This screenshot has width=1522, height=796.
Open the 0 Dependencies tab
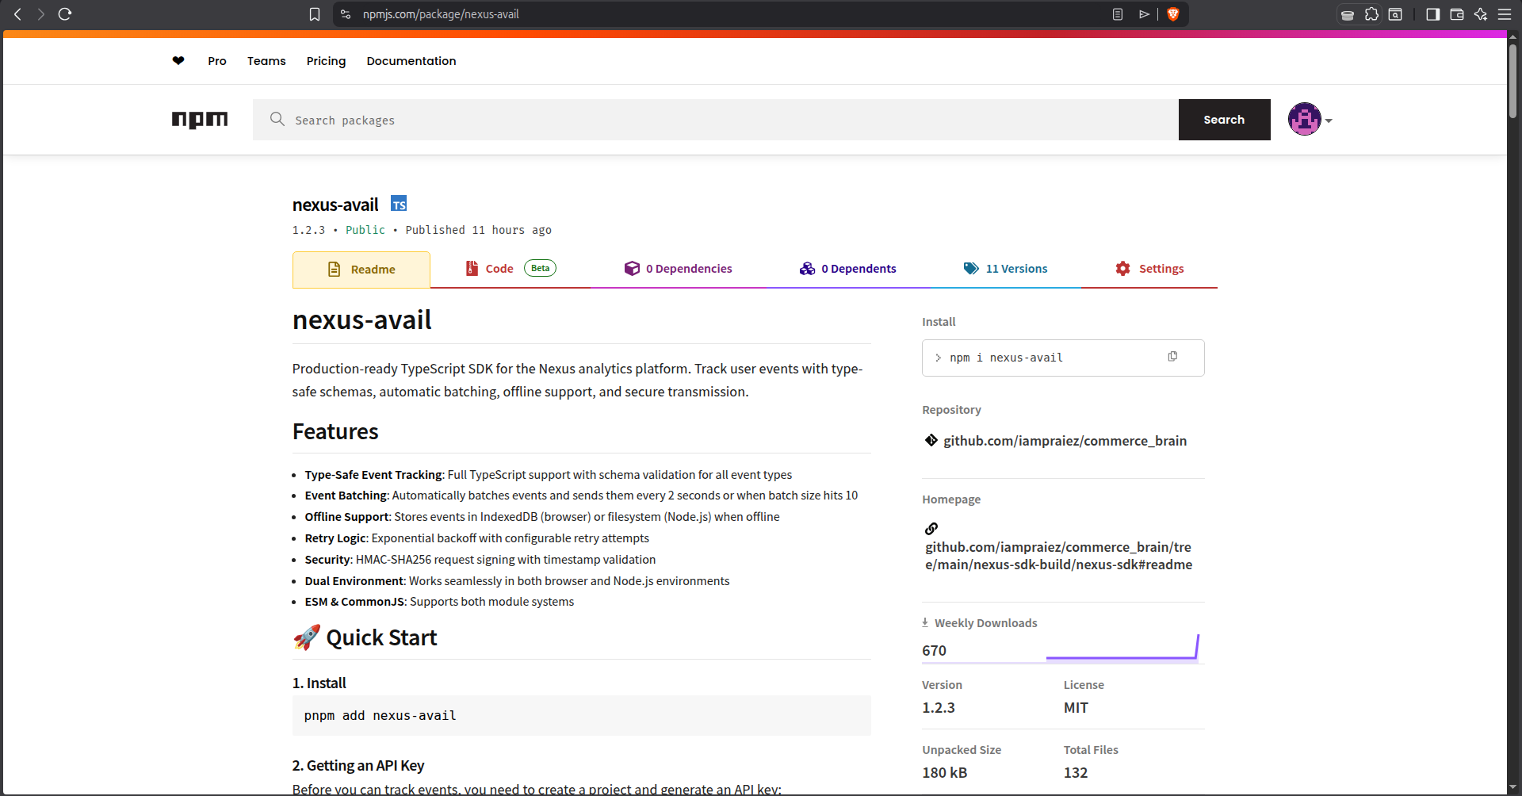678,269
